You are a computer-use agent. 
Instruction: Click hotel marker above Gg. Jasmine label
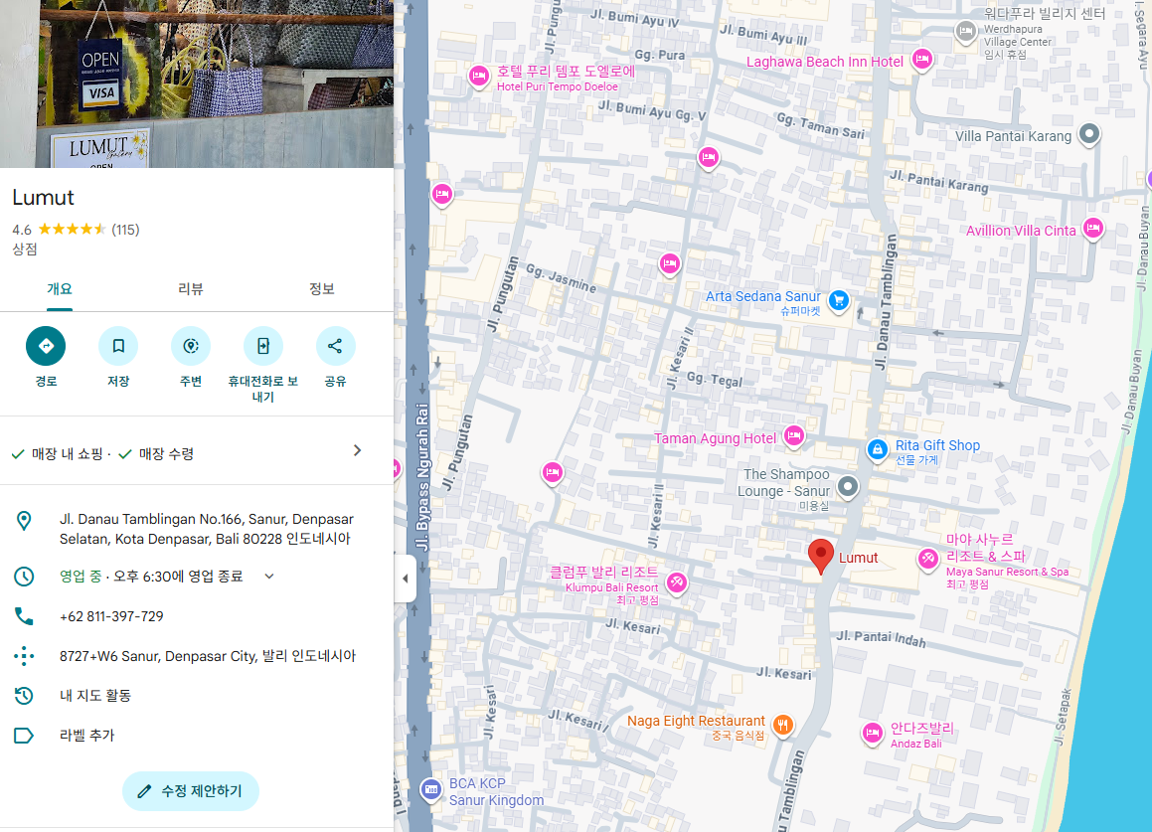pyautogui.click(x=669, y=263)
